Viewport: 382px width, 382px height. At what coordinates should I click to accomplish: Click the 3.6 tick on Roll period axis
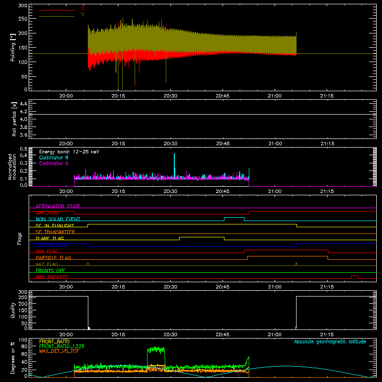coord(23,135)
